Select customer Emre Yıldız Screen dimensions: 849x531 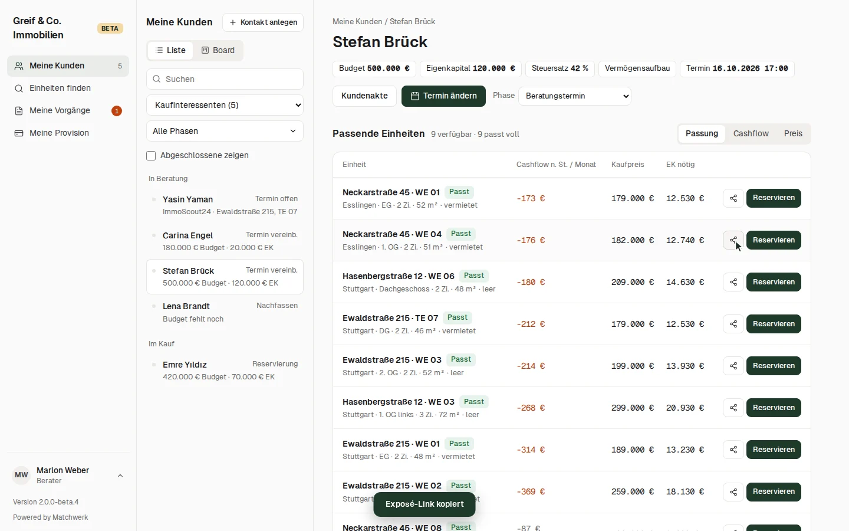pyautogui.click(x=225, y=371)
